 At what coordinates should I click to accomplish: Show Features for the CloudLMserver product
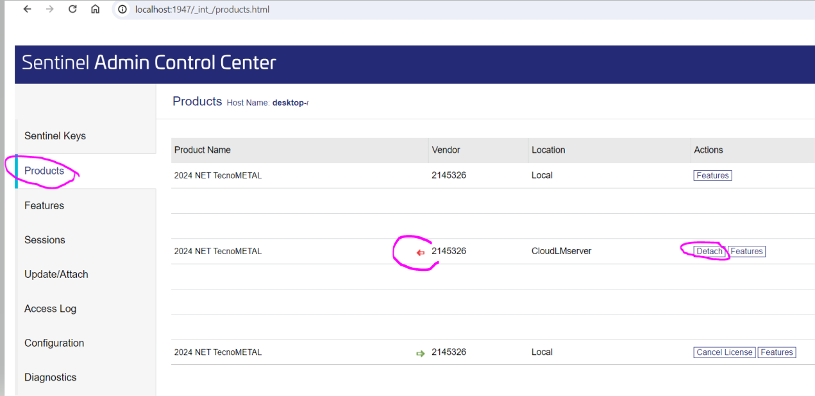[x=747, y=252]
